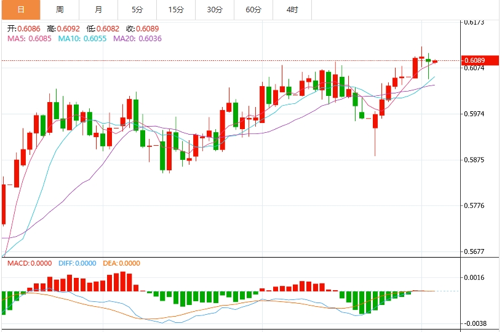Click the MA10: 0.6055 indicator label

coord(82,39)
